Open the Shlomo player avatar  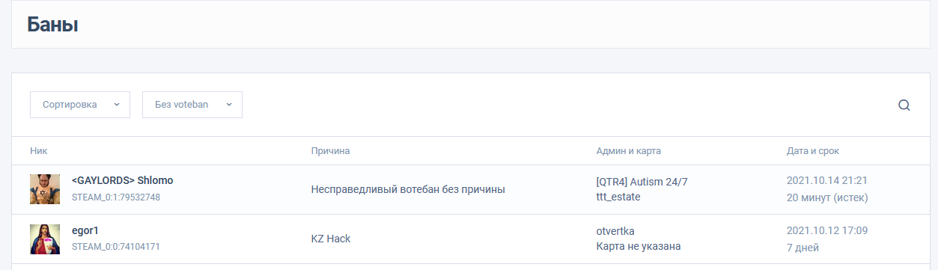45,189
